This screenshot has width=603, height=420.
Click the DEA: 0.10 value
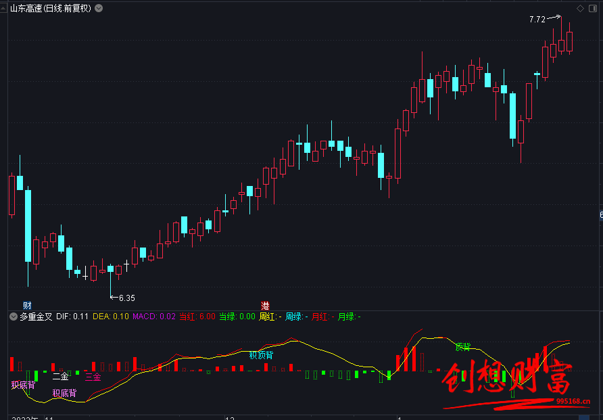point(111,317)
